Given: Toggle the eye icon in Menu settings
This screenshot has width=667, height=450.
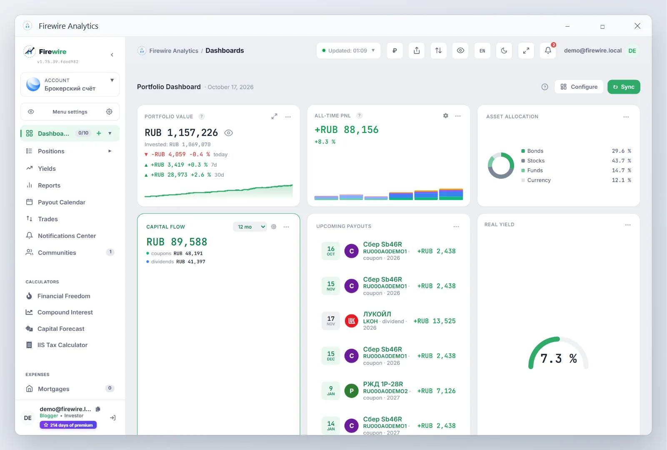Looking at the screenshot, I should click(x=31, y=112).
